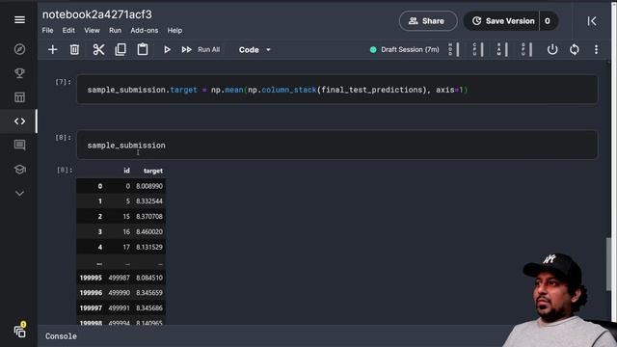Image resolution: width=617 pixels, height=347 pixels.
Task: Open the Edit menu
Action: (x=68, y=30)
